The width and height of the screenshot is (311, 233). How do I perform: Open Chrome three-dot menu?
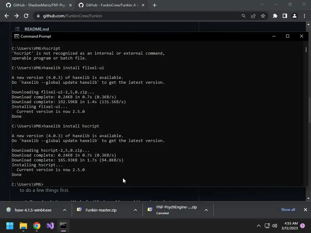pyautogui.click(x=304, y=16)
